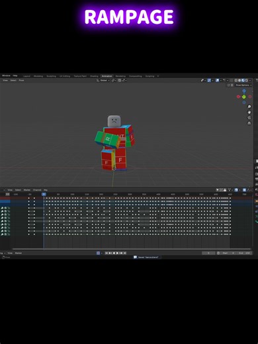Click the Start frame field
Screen dimensions: 258x344
pyautogui.click(x=228, y=253)
